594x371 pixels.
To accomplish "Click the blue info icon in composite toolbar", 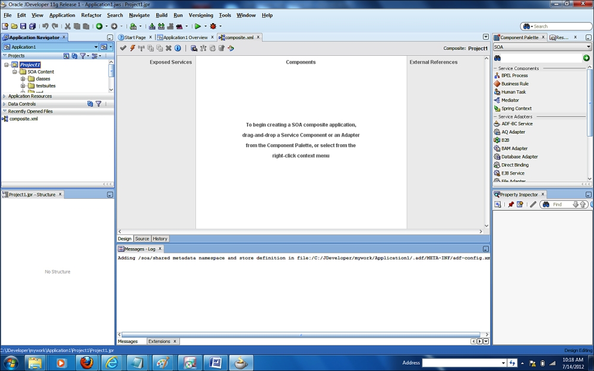I will tap(178, 48).
